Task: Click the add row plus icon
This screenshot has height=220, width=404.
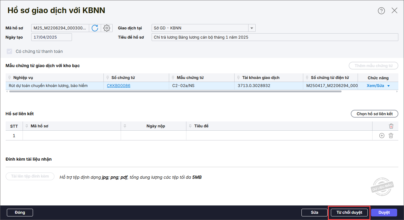Action: pos(382,136)
